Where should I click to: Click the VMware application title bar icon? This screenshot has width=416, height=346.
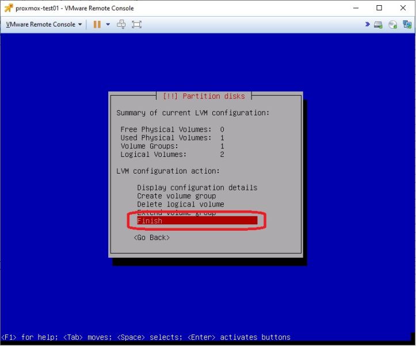coord(9,8)
